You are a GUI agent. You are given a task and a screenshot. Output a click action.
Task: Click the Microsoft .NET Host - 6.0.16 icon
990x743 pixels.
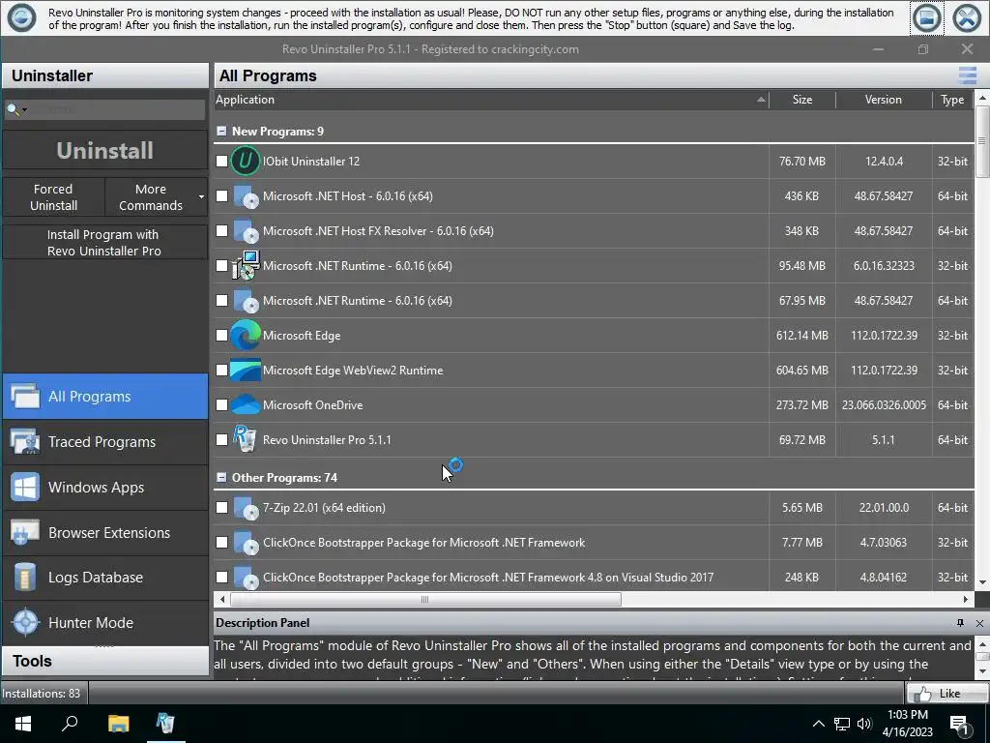tap(245, 196)
